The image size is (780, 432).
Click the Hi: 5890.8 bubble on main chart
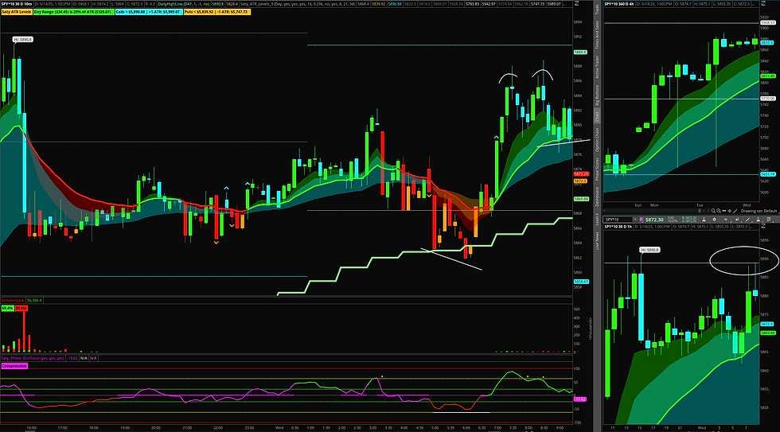pos(23,39)
